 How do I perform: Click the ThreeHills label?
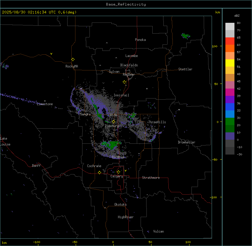[157, 122]
